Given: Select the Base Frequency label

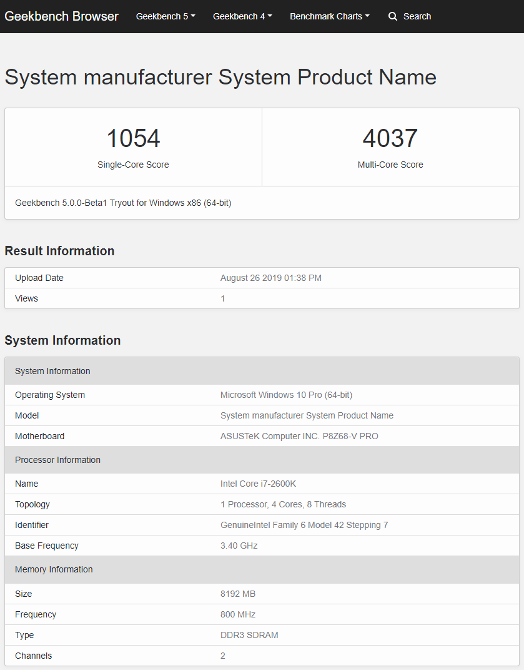Looking at the screenshot, I should pyautogui.click(x=46, y=546).
